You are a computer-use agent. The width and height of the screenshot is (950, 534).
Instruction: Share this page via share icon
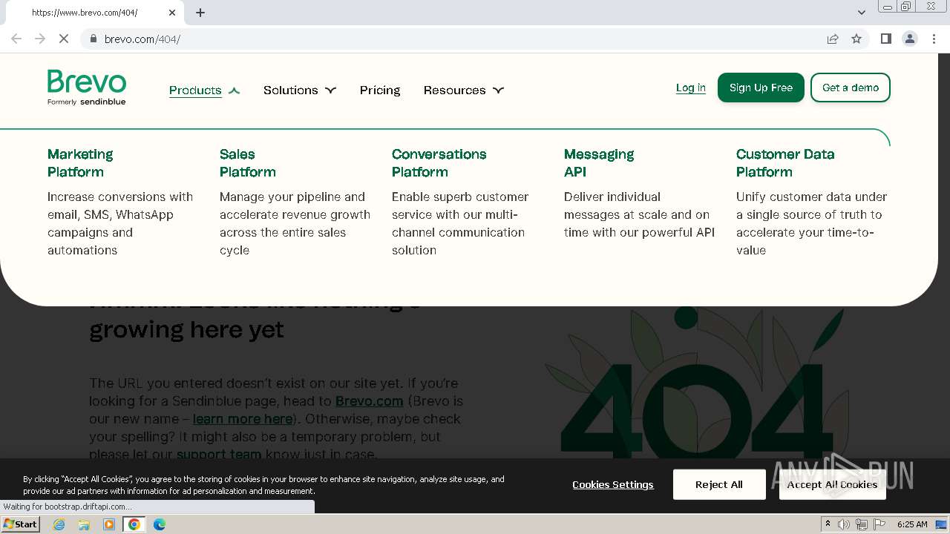pos(833,39)
